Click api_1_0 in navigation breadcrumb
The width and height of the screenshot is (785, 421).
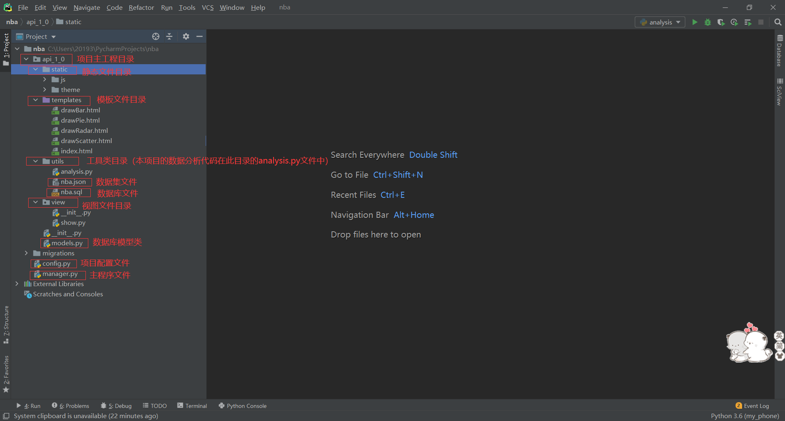tap(38, 22)
